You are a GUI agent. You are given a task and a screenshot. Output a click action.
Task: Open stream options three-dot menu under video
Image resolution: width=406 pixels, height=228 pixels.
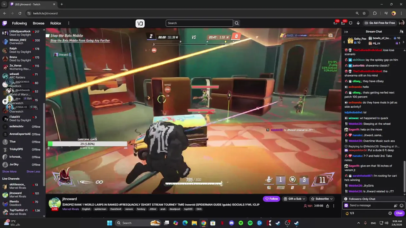[333, 206]
